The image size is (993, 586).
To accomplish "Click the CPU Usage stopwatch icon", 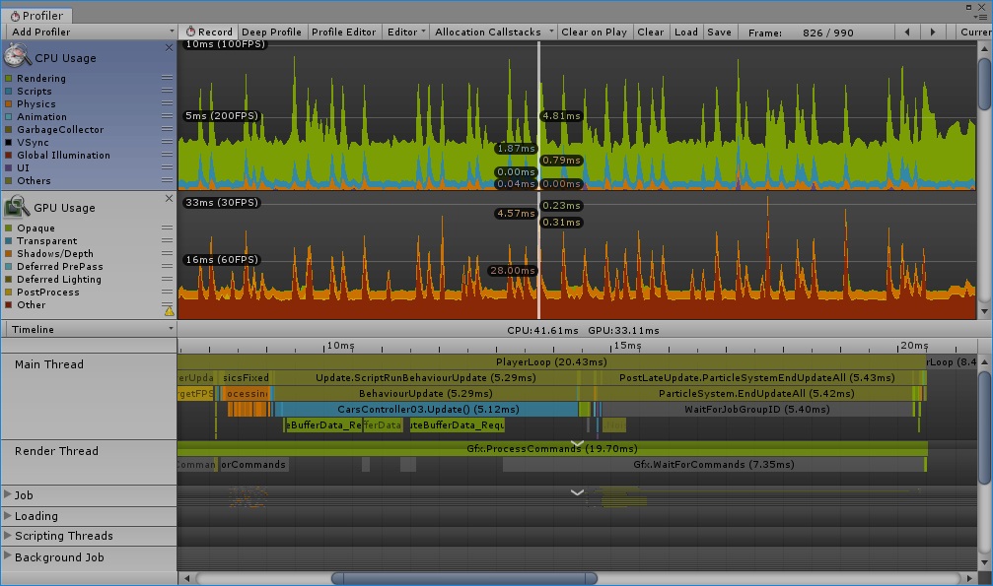I will [x=18, y=56].
